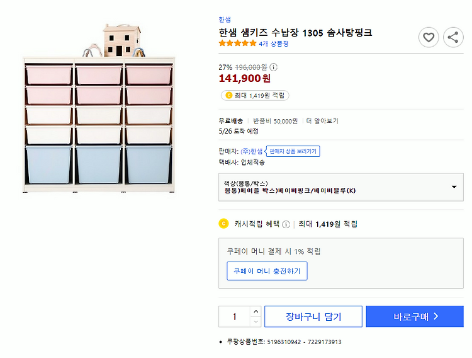Increase quantity with the up arrow
Screen dimensions: 472x358
point(255,311)
